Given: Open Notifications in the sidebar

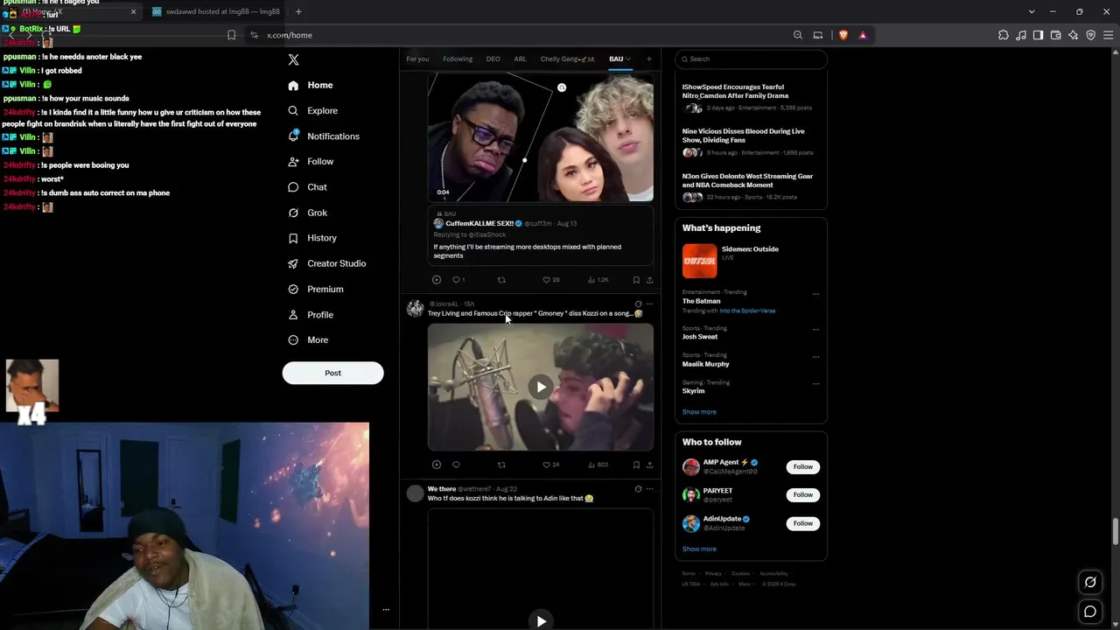Looking at the screenshot, I should click(323, 136).
